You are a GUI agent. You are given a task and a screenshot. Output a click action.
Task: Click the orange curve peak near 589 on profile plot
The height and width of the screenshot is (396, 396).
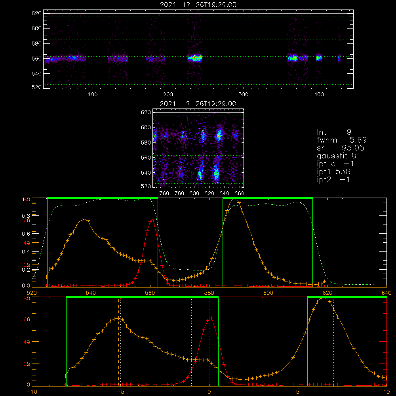point(235,198)
